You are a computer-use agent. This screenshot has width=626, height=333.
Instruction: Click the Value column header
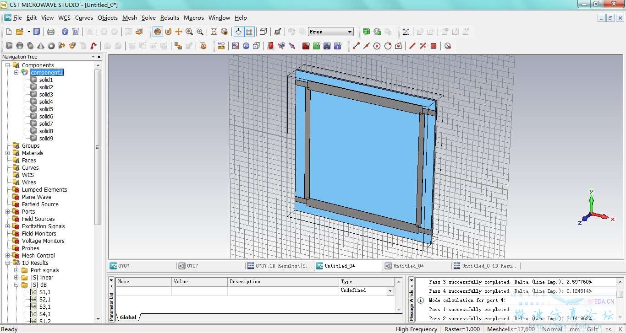pos(199,282)
